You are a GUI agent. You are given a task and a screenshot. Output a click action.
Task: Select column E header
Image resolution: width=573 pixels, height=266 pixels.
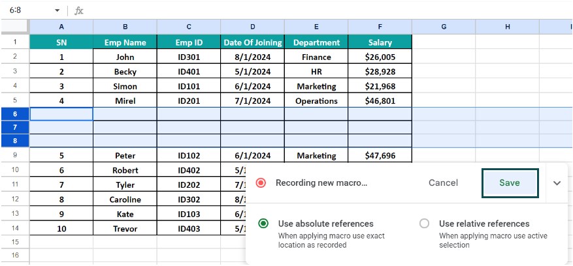(316, 27)
